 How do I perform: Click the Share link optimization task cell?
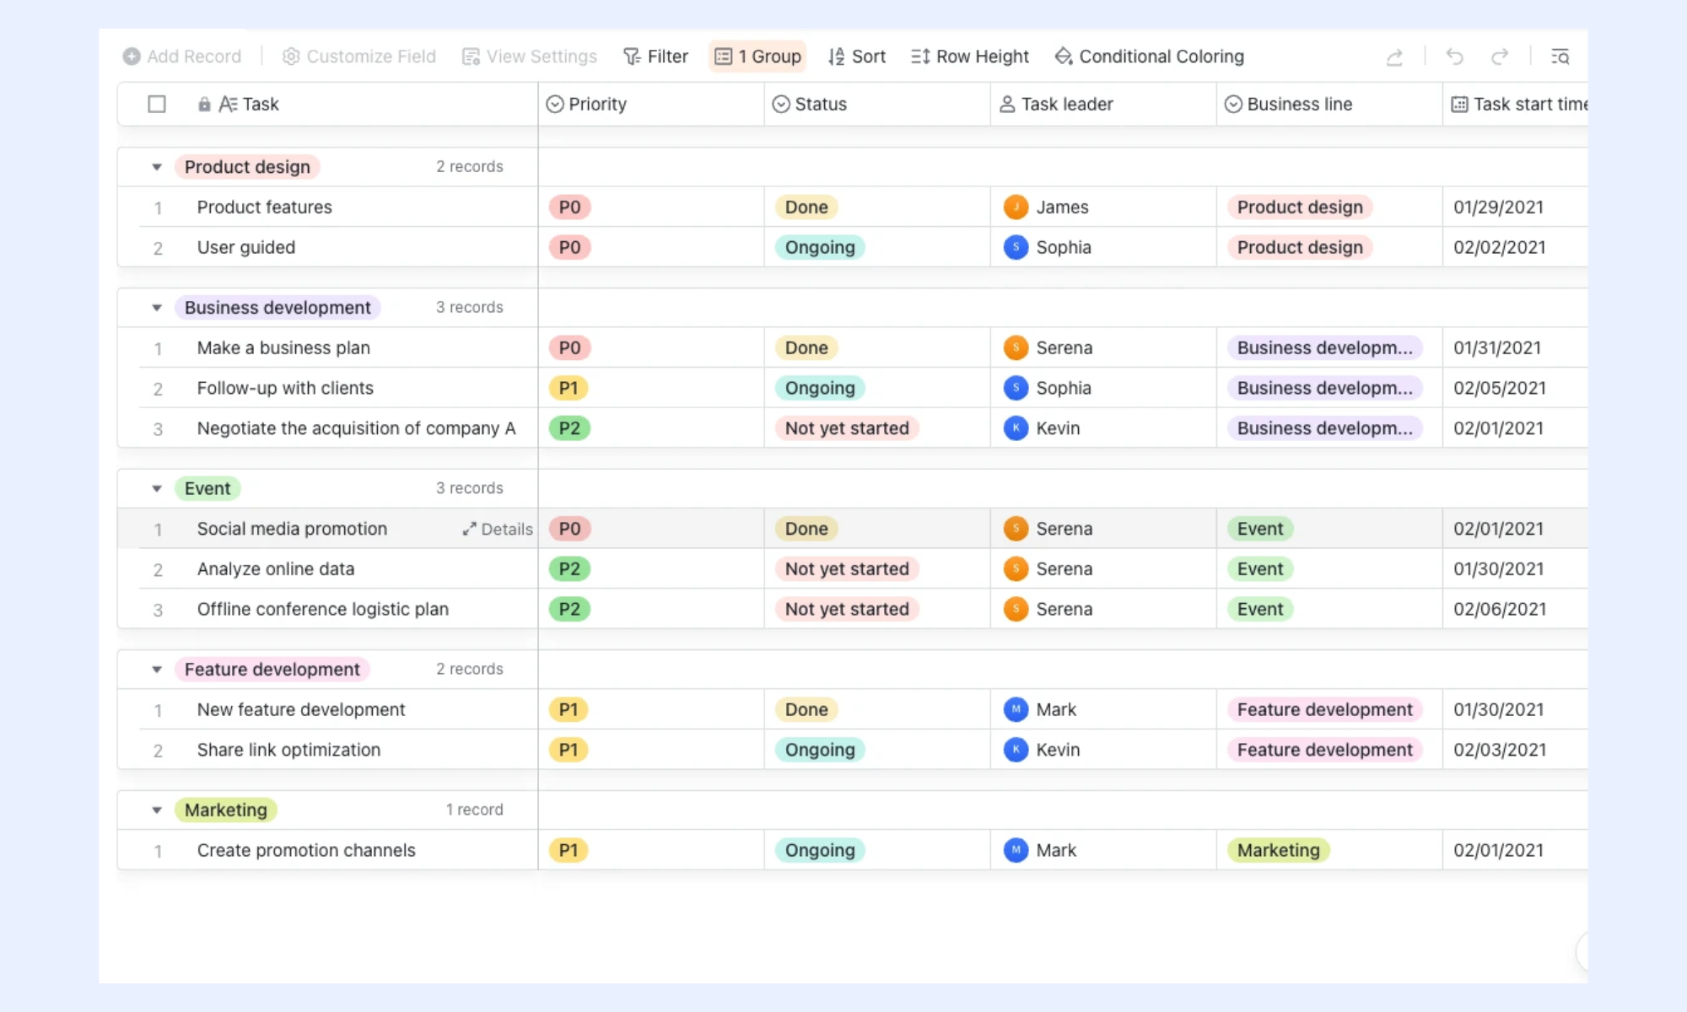pos(339,750)
